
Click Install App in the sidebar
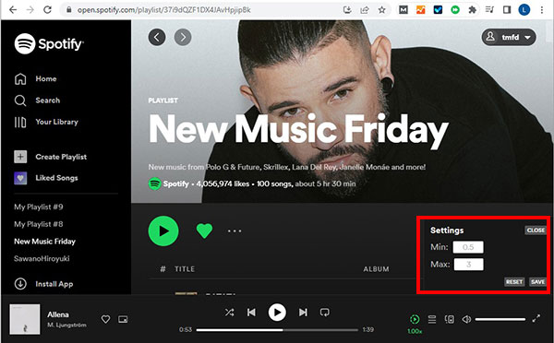[x=43, y=284]
